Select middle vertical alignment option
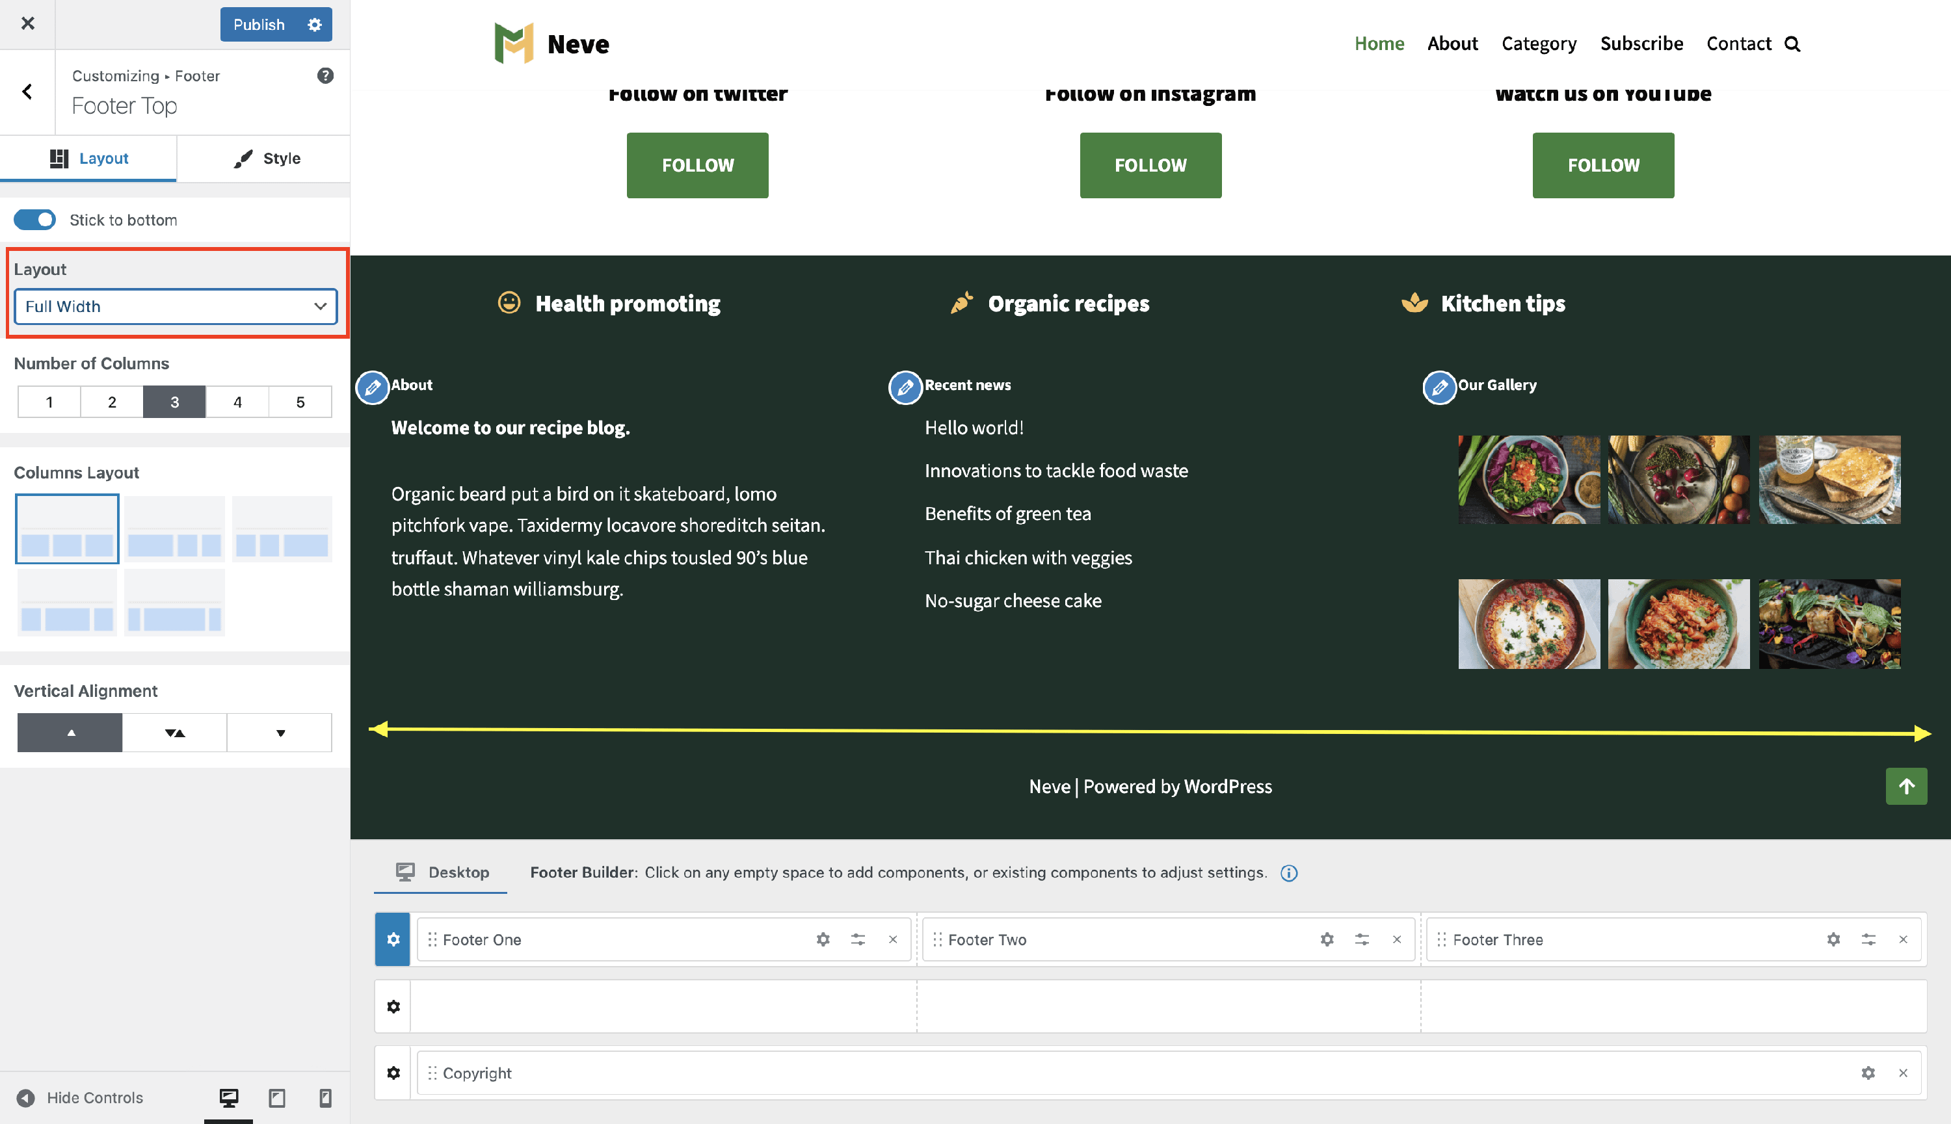 pyautogui.click(x=174, y=733)
